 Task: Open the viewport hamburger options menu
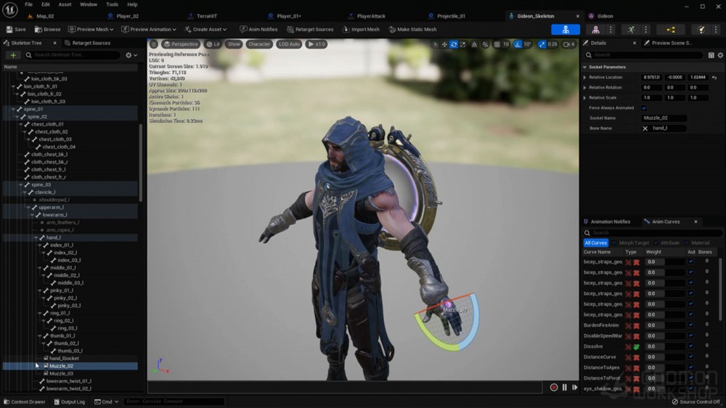click(x=154, y=44)
